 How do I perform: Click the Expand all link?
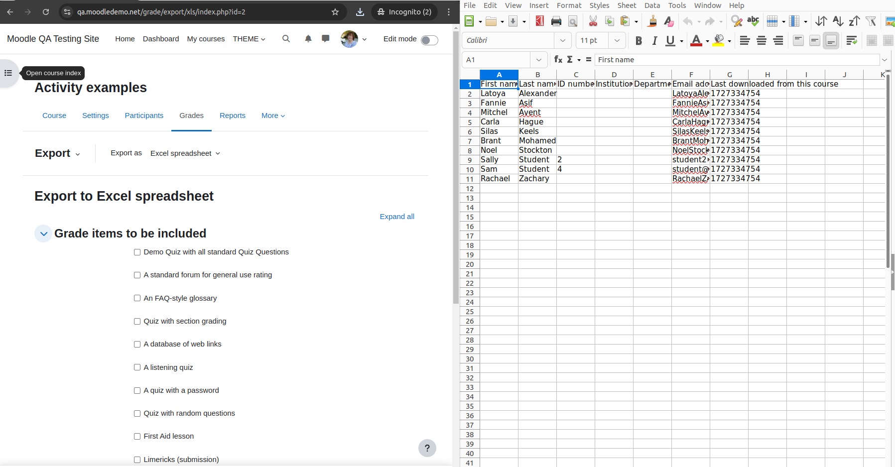[x=397, y=217]
